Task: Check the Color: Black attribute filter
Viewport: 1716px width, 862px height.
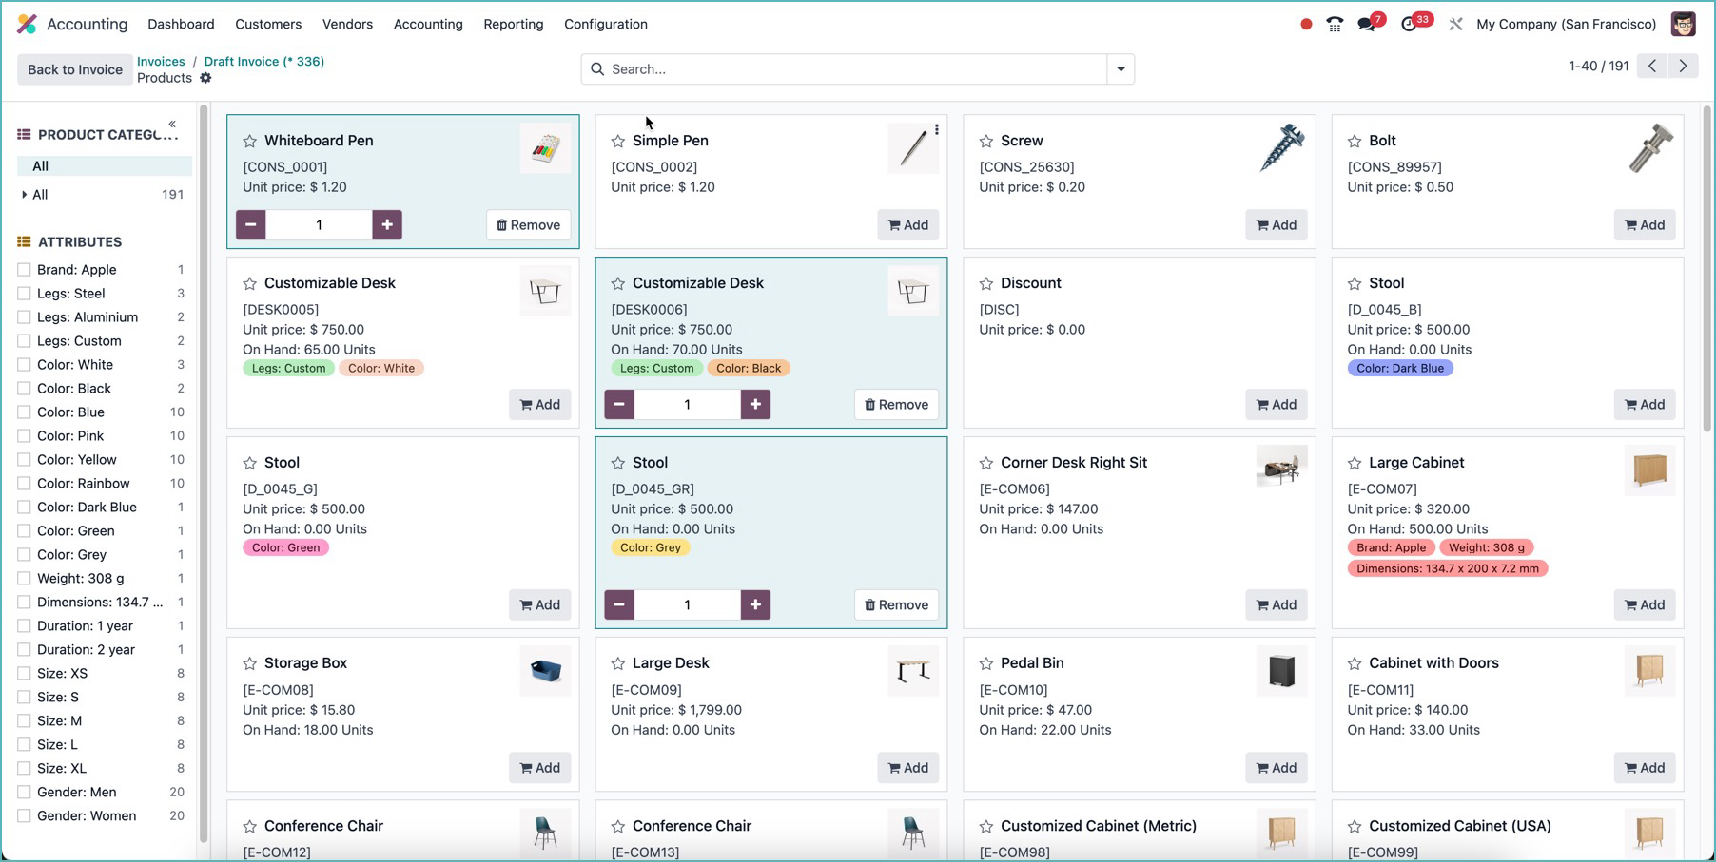Action: pyautogui.click(x=25, y=389)
